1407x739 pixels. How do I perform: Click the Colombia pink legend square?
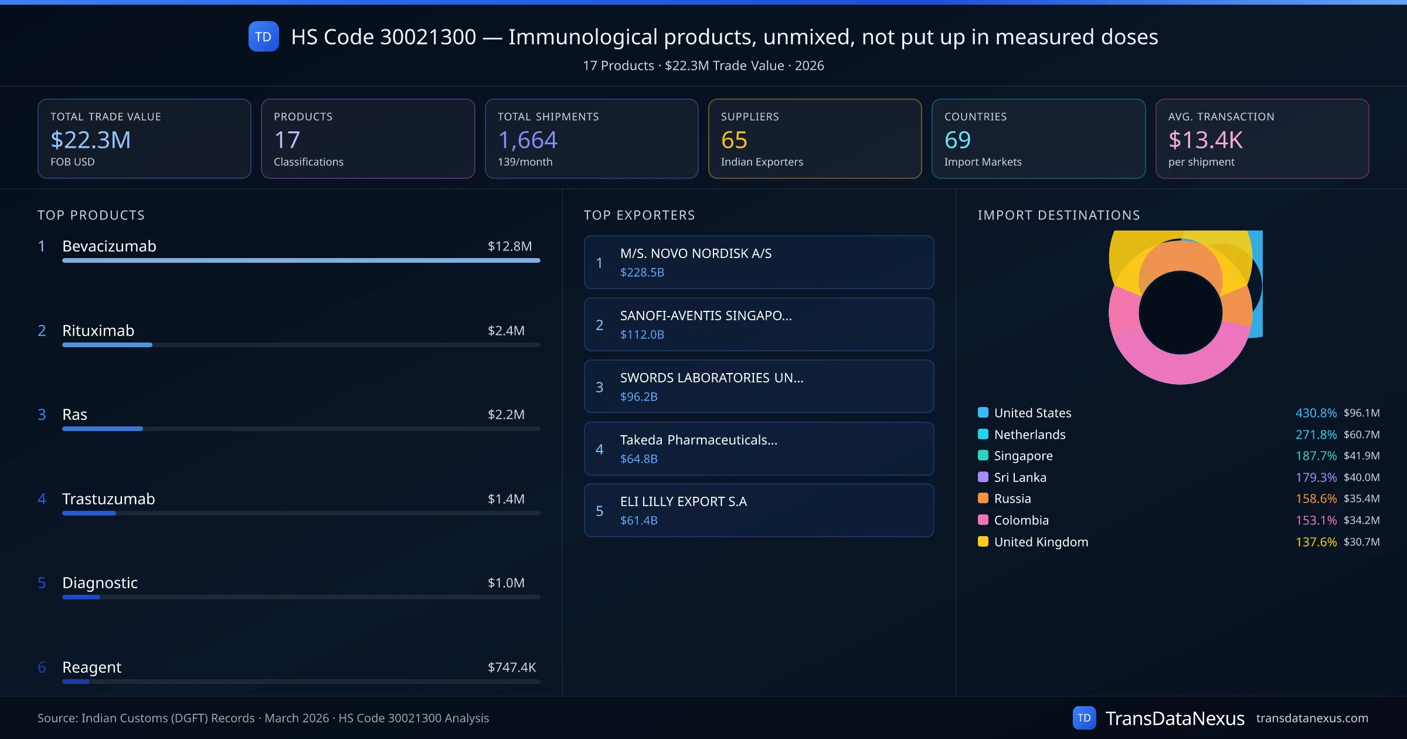[x=983, y=520]
